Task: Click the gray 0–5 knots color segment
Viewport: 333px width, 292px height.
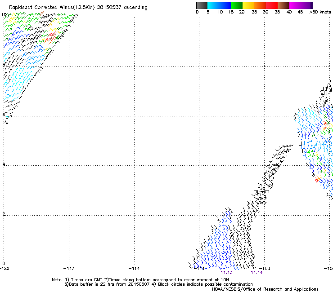Action: [x=202, y=5]
